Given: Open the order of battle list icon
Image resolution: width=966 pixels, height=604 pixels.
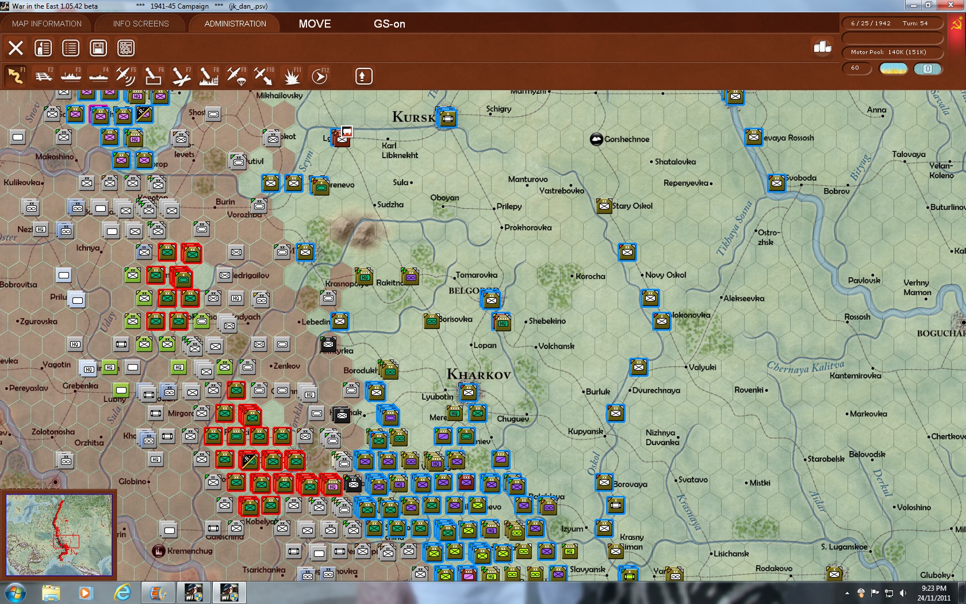Looking at the screenshot, I should click(x=71, y=48).
